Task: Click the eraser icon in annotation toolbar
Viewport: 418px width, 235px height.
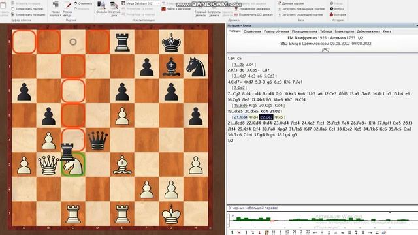Action: point(384,232)
